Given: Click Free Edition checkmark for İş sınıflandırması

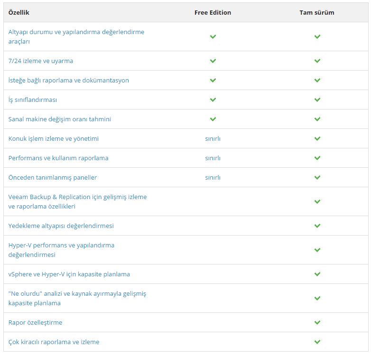Looking at the screenshot, I should (x=213, y=100).
